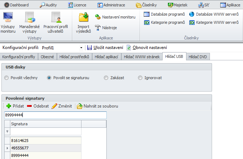The image size is (243, 159).
Task: Open Nástroje tools
Action: [106, 28]
